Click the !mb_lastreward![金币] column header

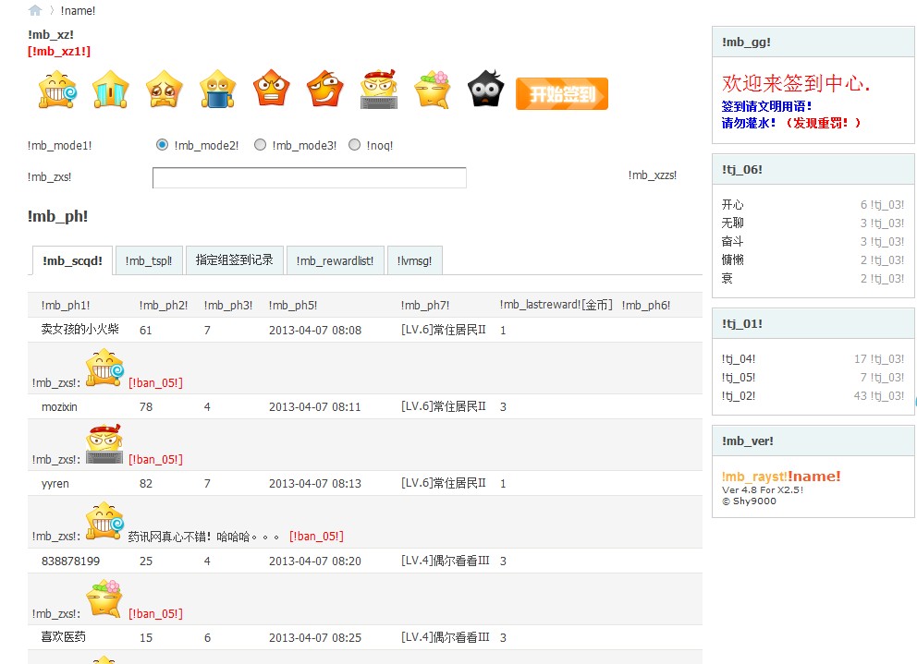point(556,305)
